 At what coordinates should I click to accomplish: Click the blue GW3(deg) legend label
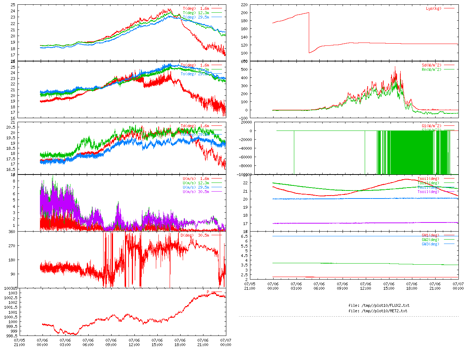point(430,244)
